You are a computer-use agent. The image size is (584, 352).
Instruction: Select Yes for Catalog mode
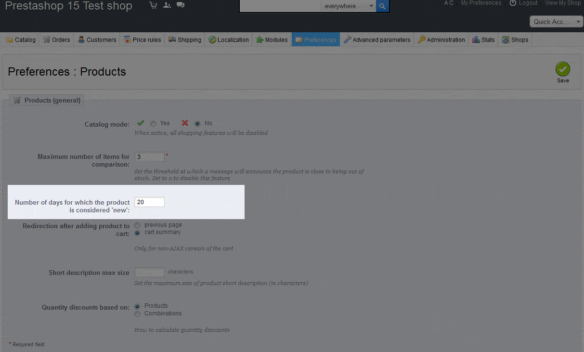pyautogui.click(x=153, y=123)
